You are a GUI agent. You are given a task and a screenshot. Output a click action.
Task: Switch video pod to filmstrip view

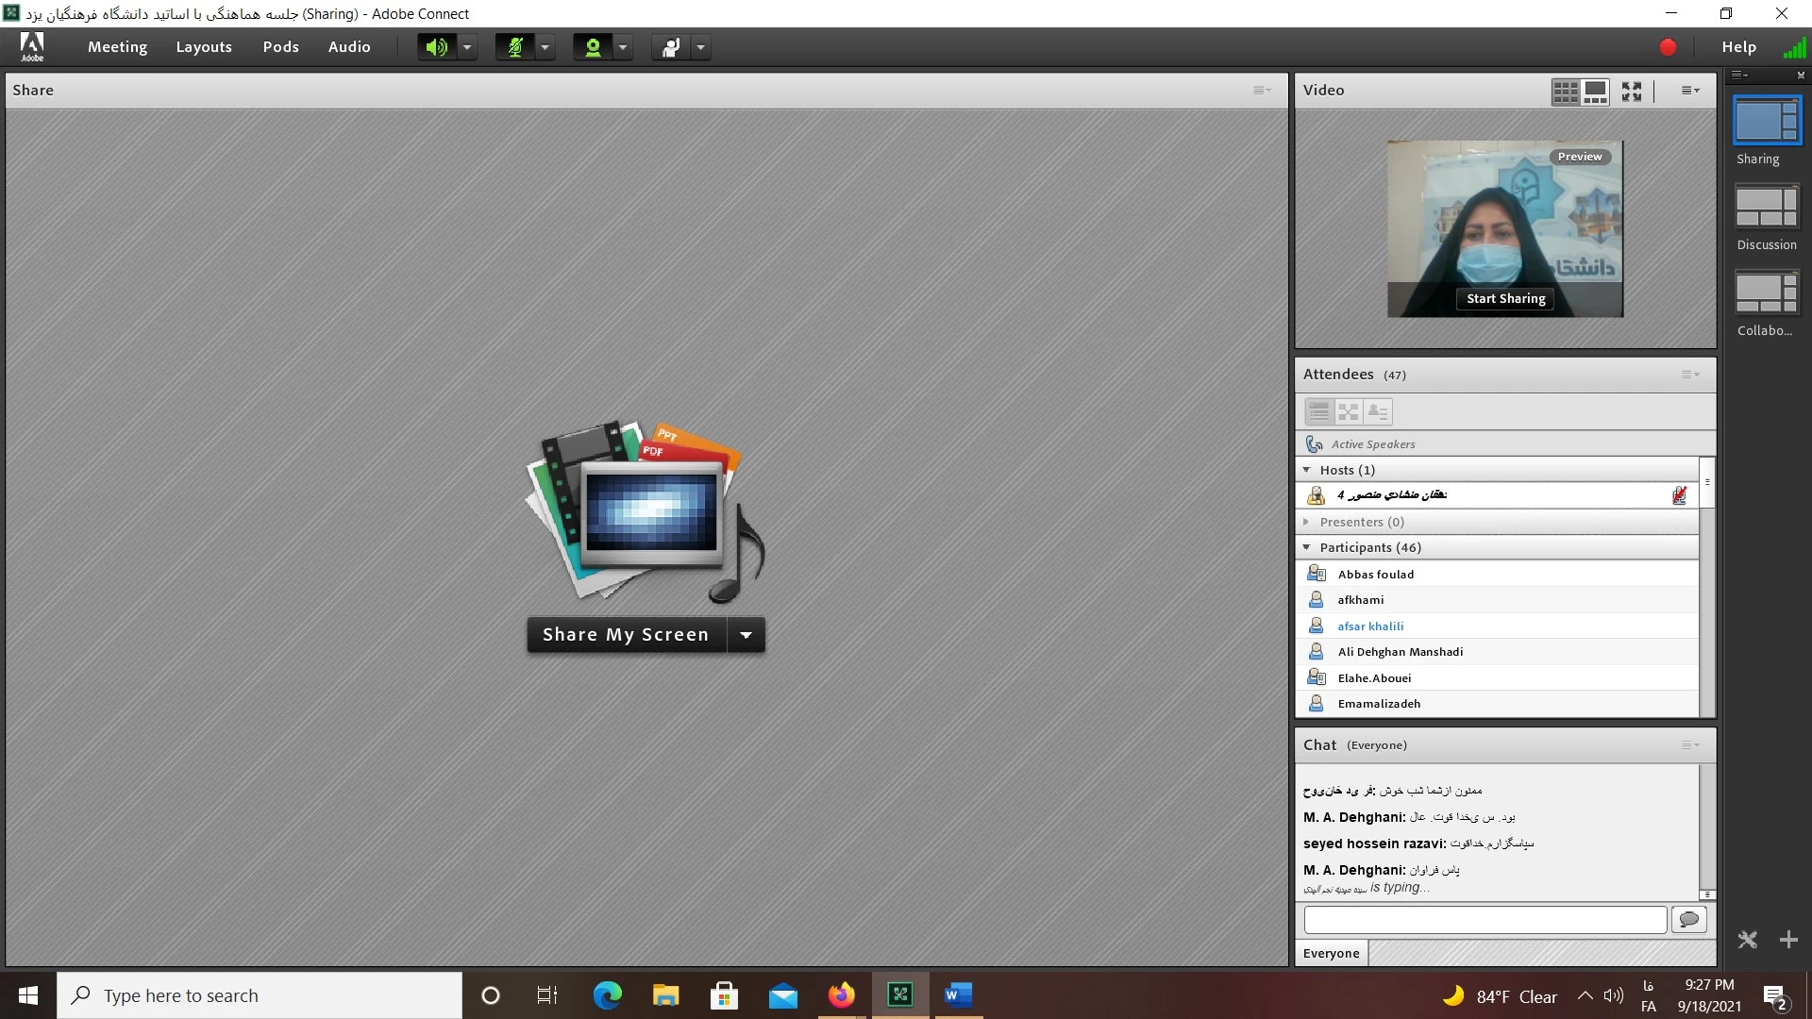tap(1595, 91)
